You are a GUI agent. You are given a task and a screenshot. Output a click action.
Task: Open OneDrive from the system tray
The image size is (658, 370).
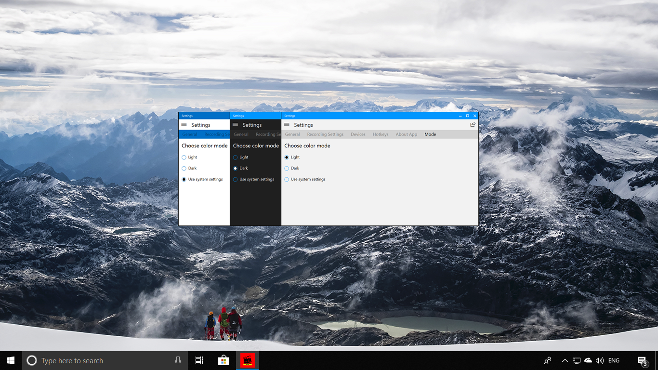[588, 360]
